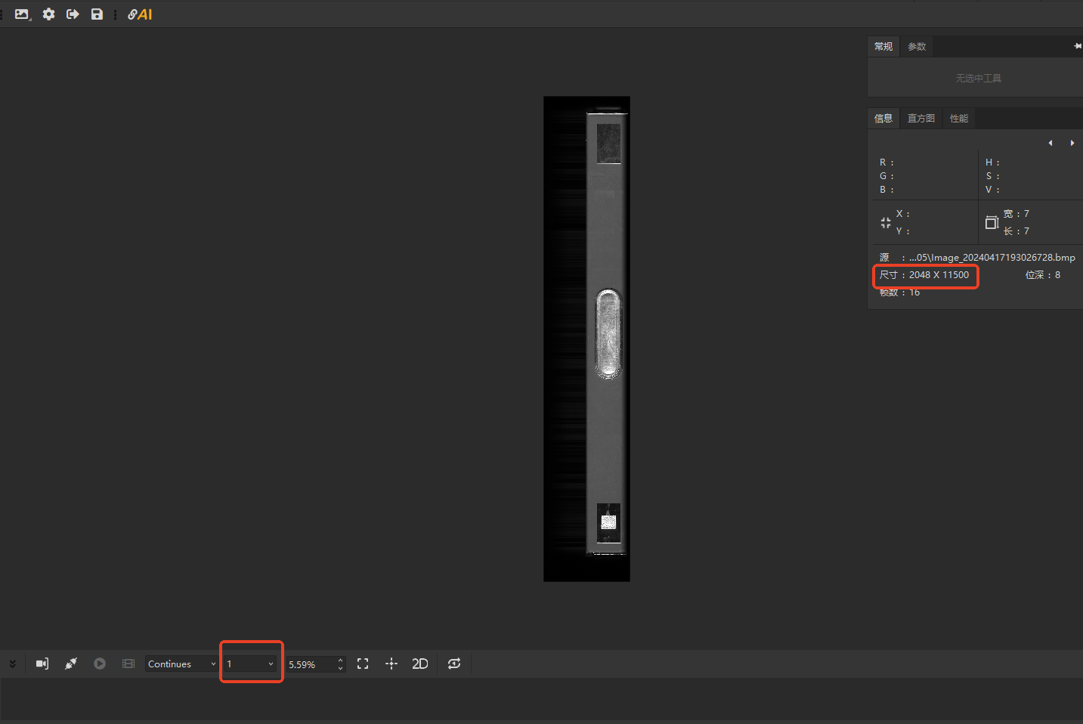Click the left arrow in info panel
Viewport: 1083px width, 724px height.
tap(1050, 143)
